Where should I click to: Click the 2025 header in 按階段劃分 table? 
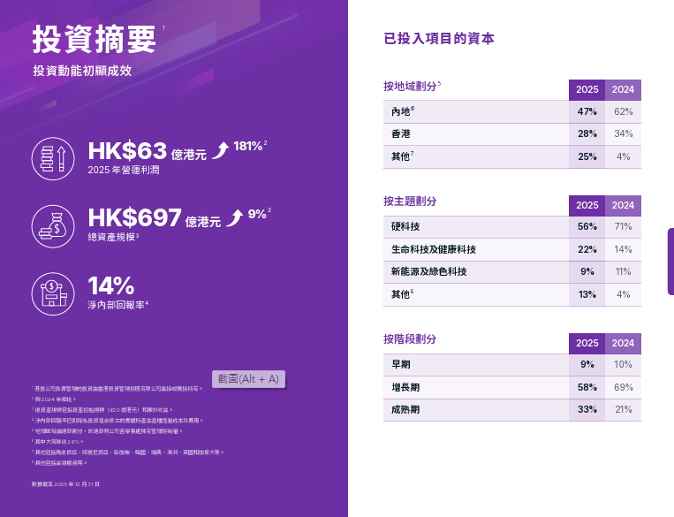click(x=587, y=343)
